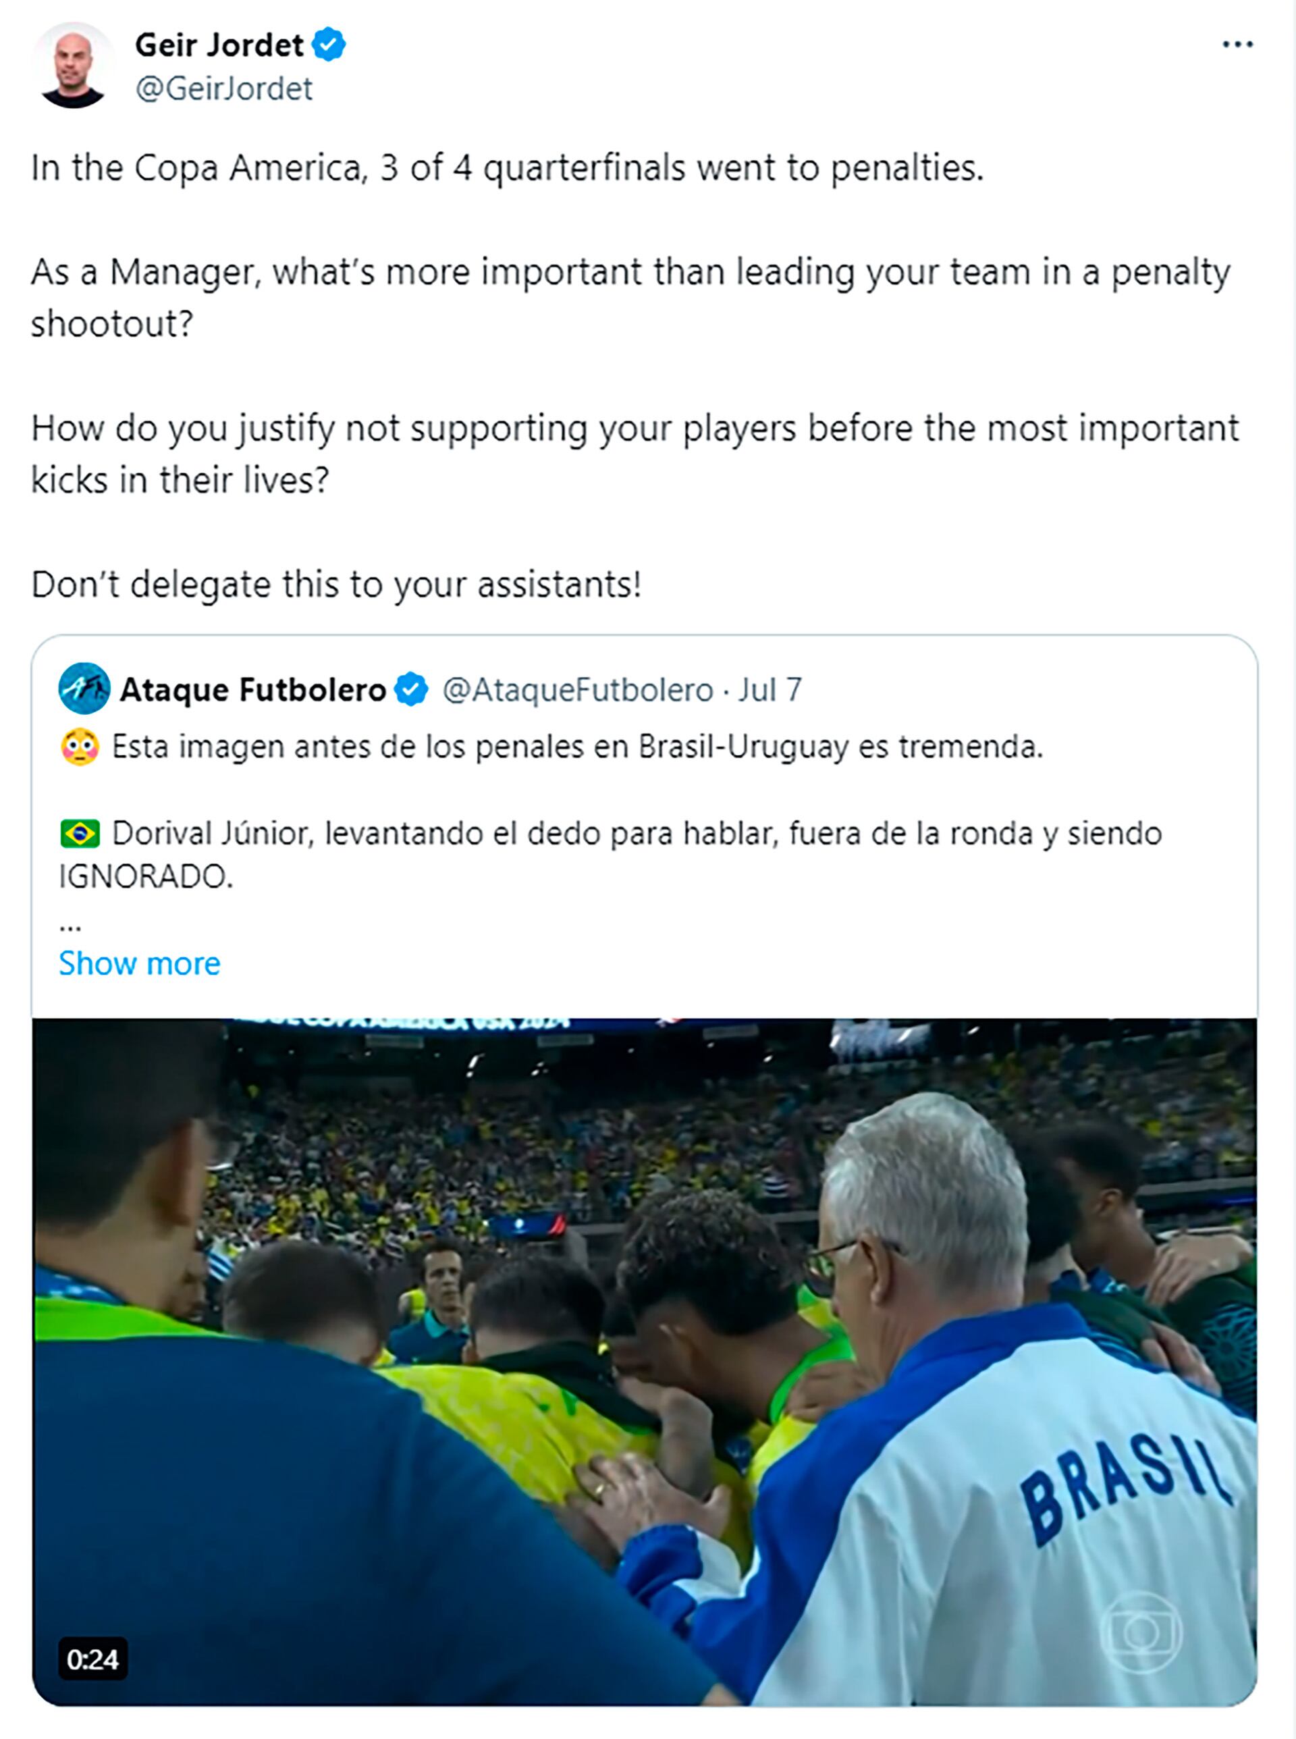Open the Jul 7 timestamp of quoted post
Viewport: 1296px width, 1739px height.
coord(769,689)
